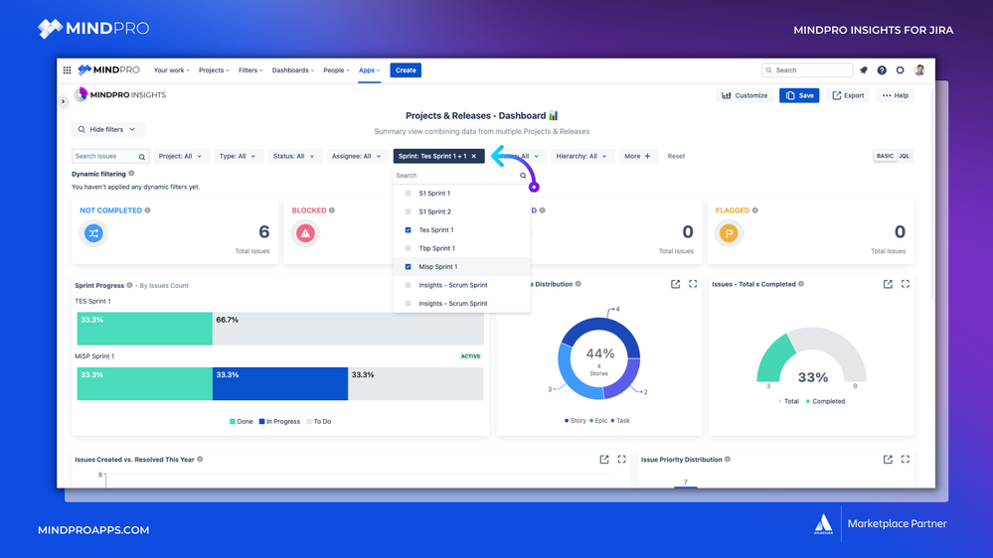Check the S1 Sprint 2 checkbox

click(x=408, y=211)
